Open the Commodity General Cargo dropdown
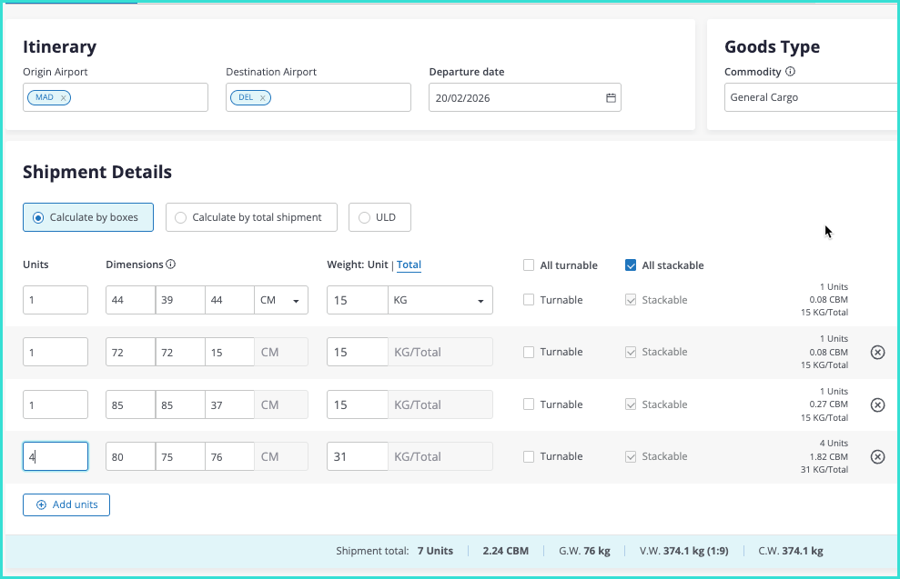Image resolution: width=900 pixels, height=579 pixels. coord(810,97)
